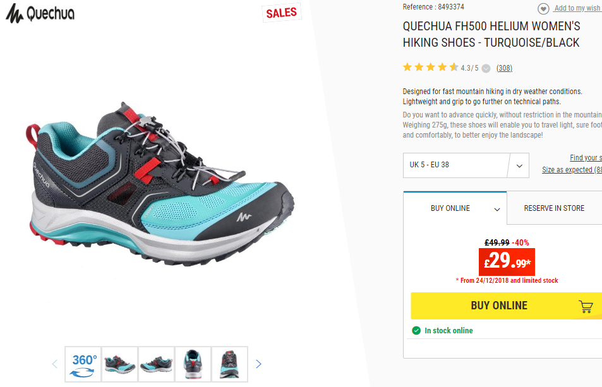The height and width of the screenshot is (387, 602).
Task: Click the main shoe product image
Action: coord(159,184)
